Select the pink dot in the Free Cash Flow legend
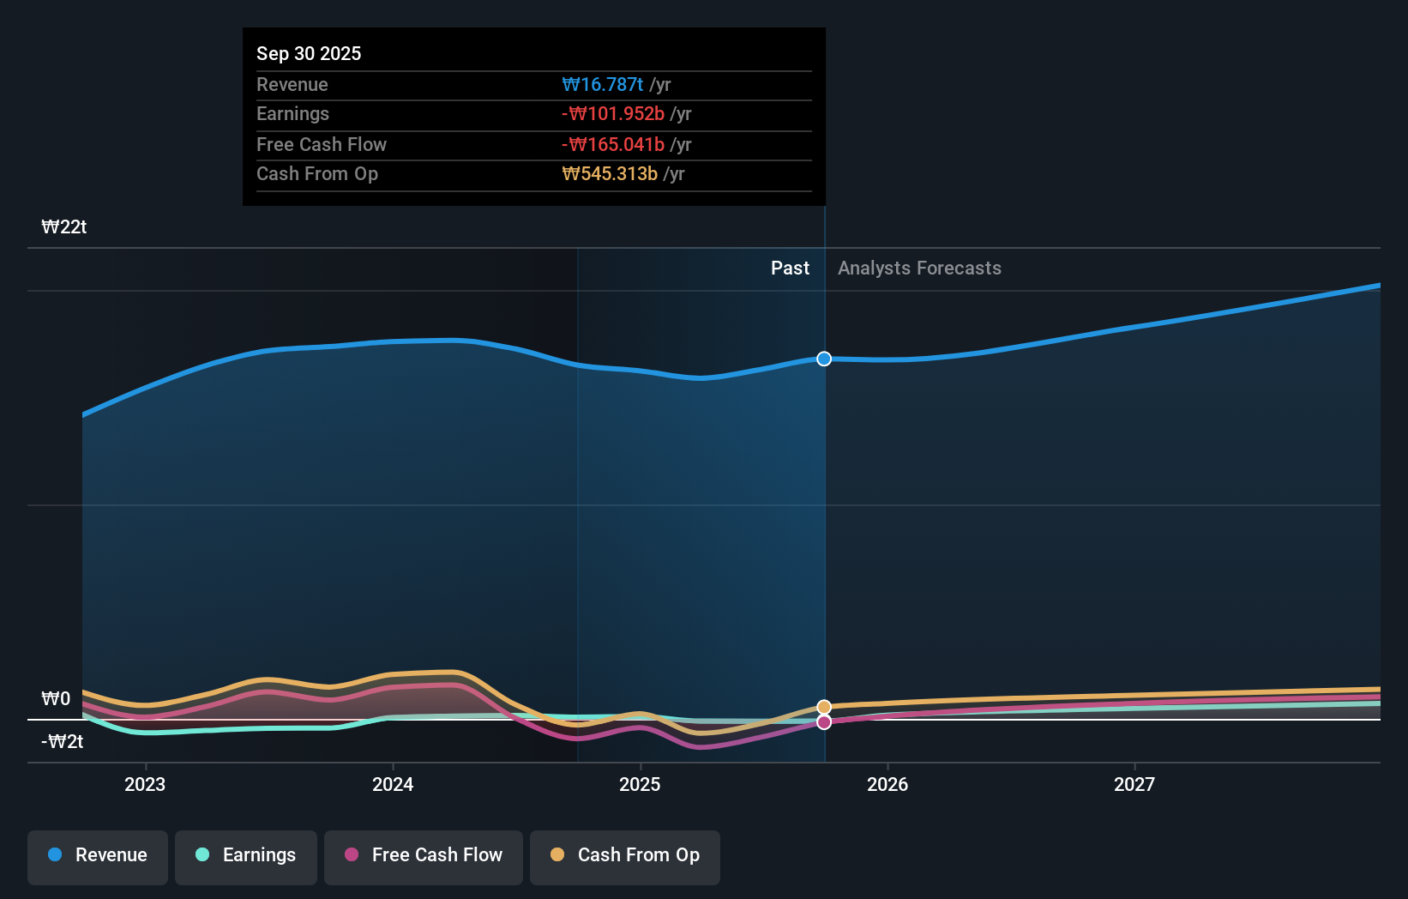Image resolution: width=1408 pixels, height=899 pixels. point(351,855)
